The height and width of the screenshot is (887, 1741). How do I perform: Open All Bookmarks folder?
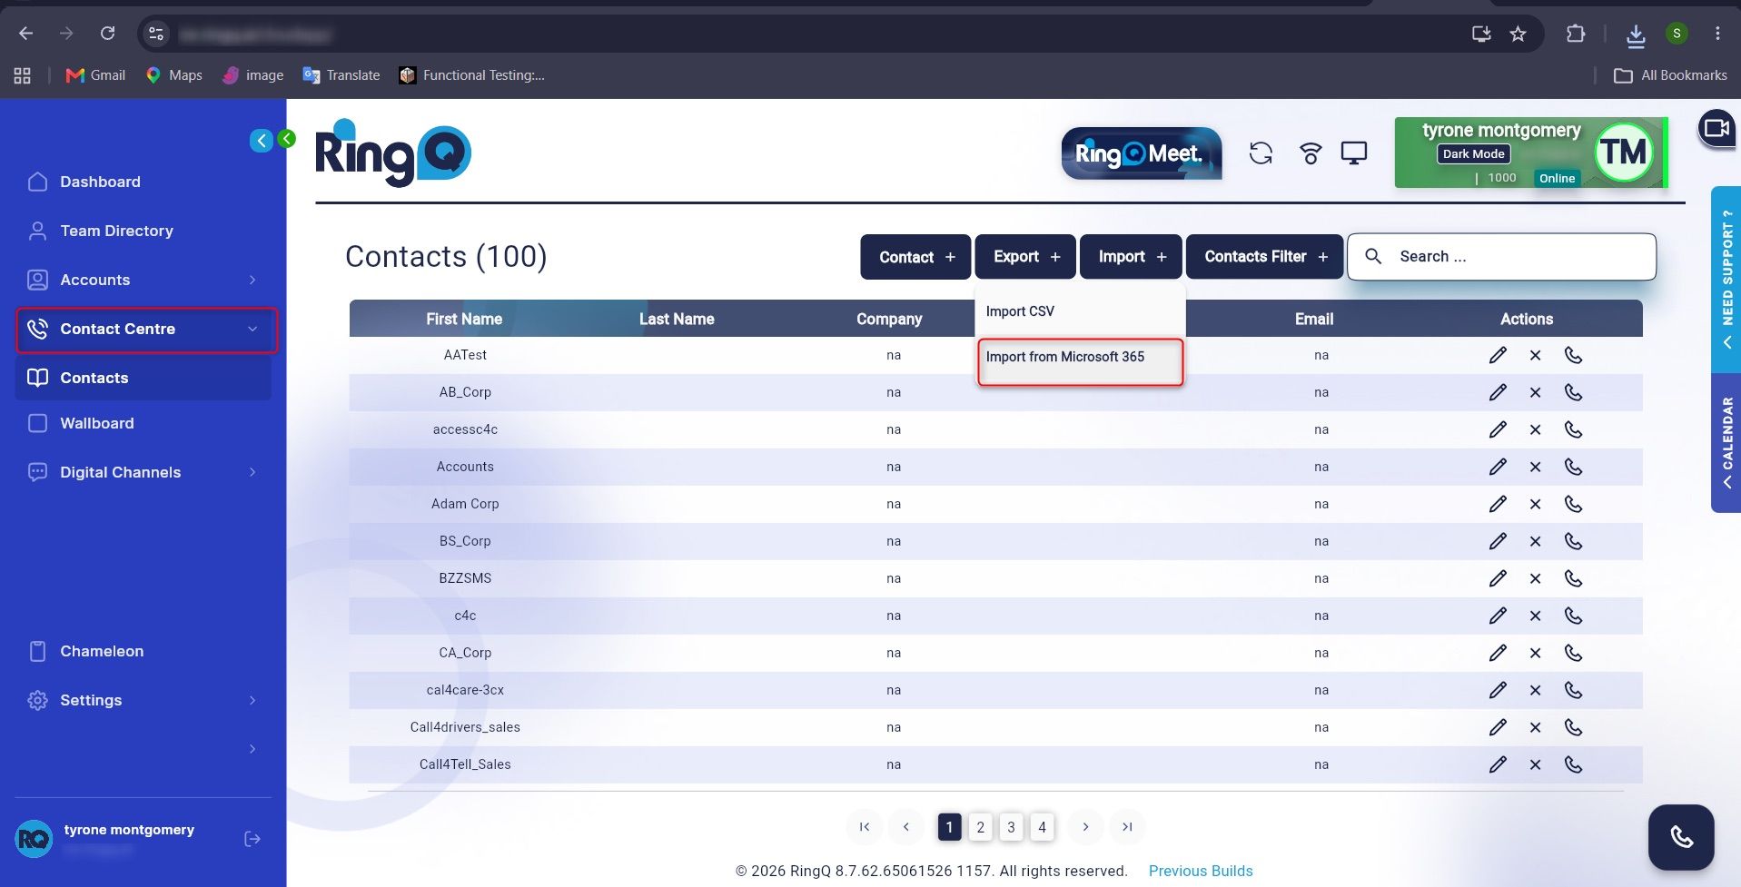point(1670,75)
